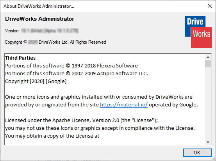Image resolution: width=216 pixels, height=161 pixels.
Task: Click the Third Parties heading
Action: pos(20,58)
